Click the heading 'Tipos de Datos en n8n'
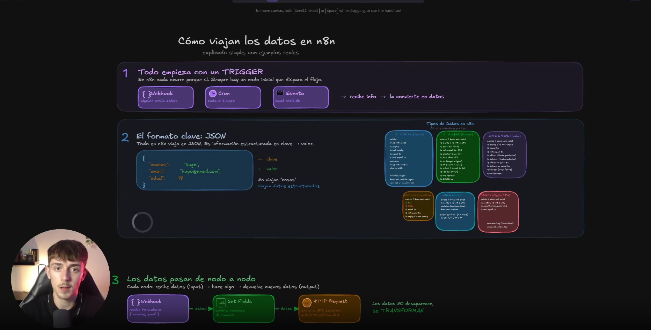 click(449, 123)
